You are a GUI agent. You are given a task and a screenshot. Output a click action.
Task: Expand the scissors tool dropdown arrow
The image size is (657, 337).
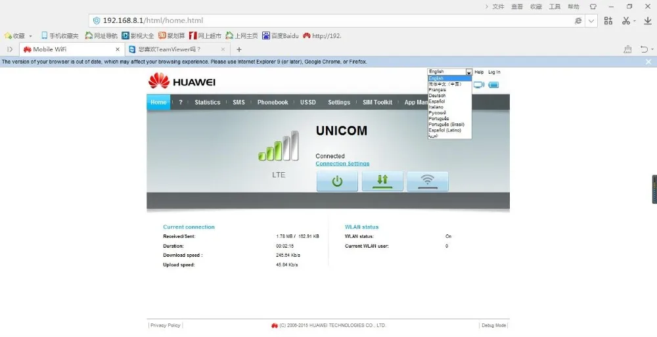tap(635, 20)
